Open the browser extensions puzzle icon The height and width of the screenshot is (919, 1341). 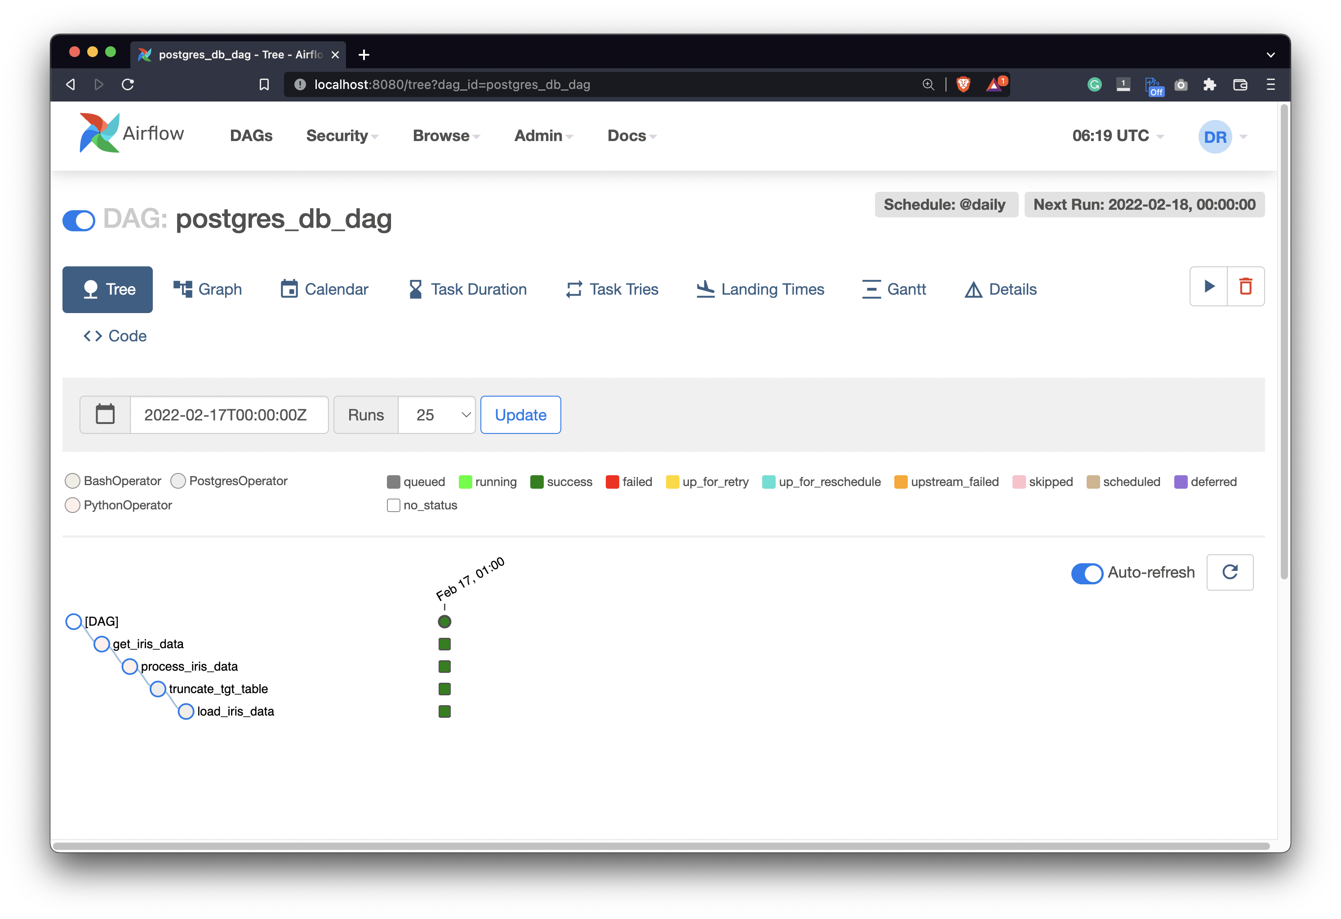pyautogui.click(x=1209, y=85)
